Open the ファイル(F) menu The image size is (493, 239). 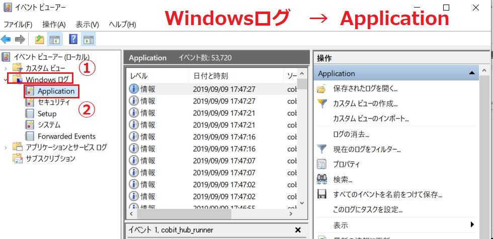click(x=18, y=25)
